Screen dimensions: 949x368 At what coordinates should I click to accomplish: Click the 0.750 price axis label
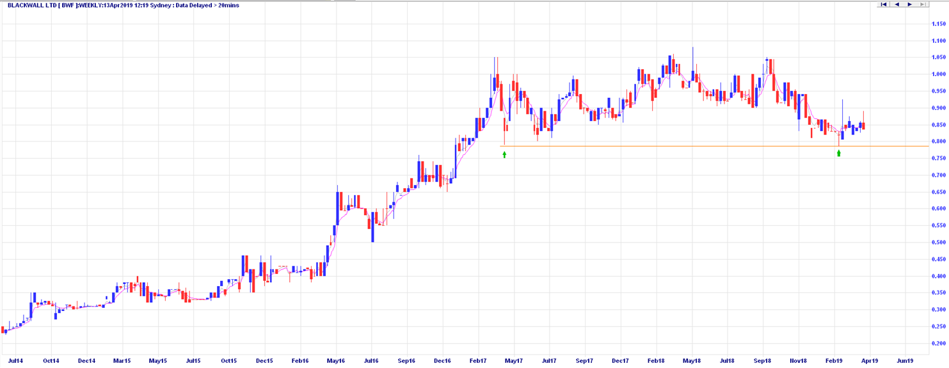pyautogui.click(x=939, y=159)
